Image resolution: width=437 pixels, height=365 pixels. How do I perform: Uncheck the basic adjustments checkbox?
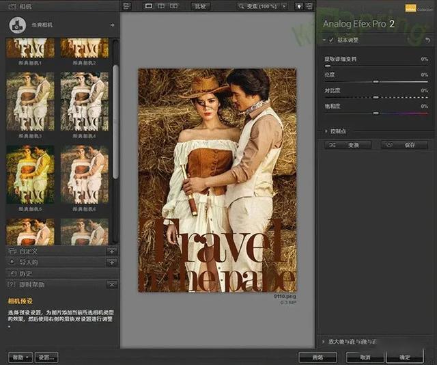coord(331,40)
